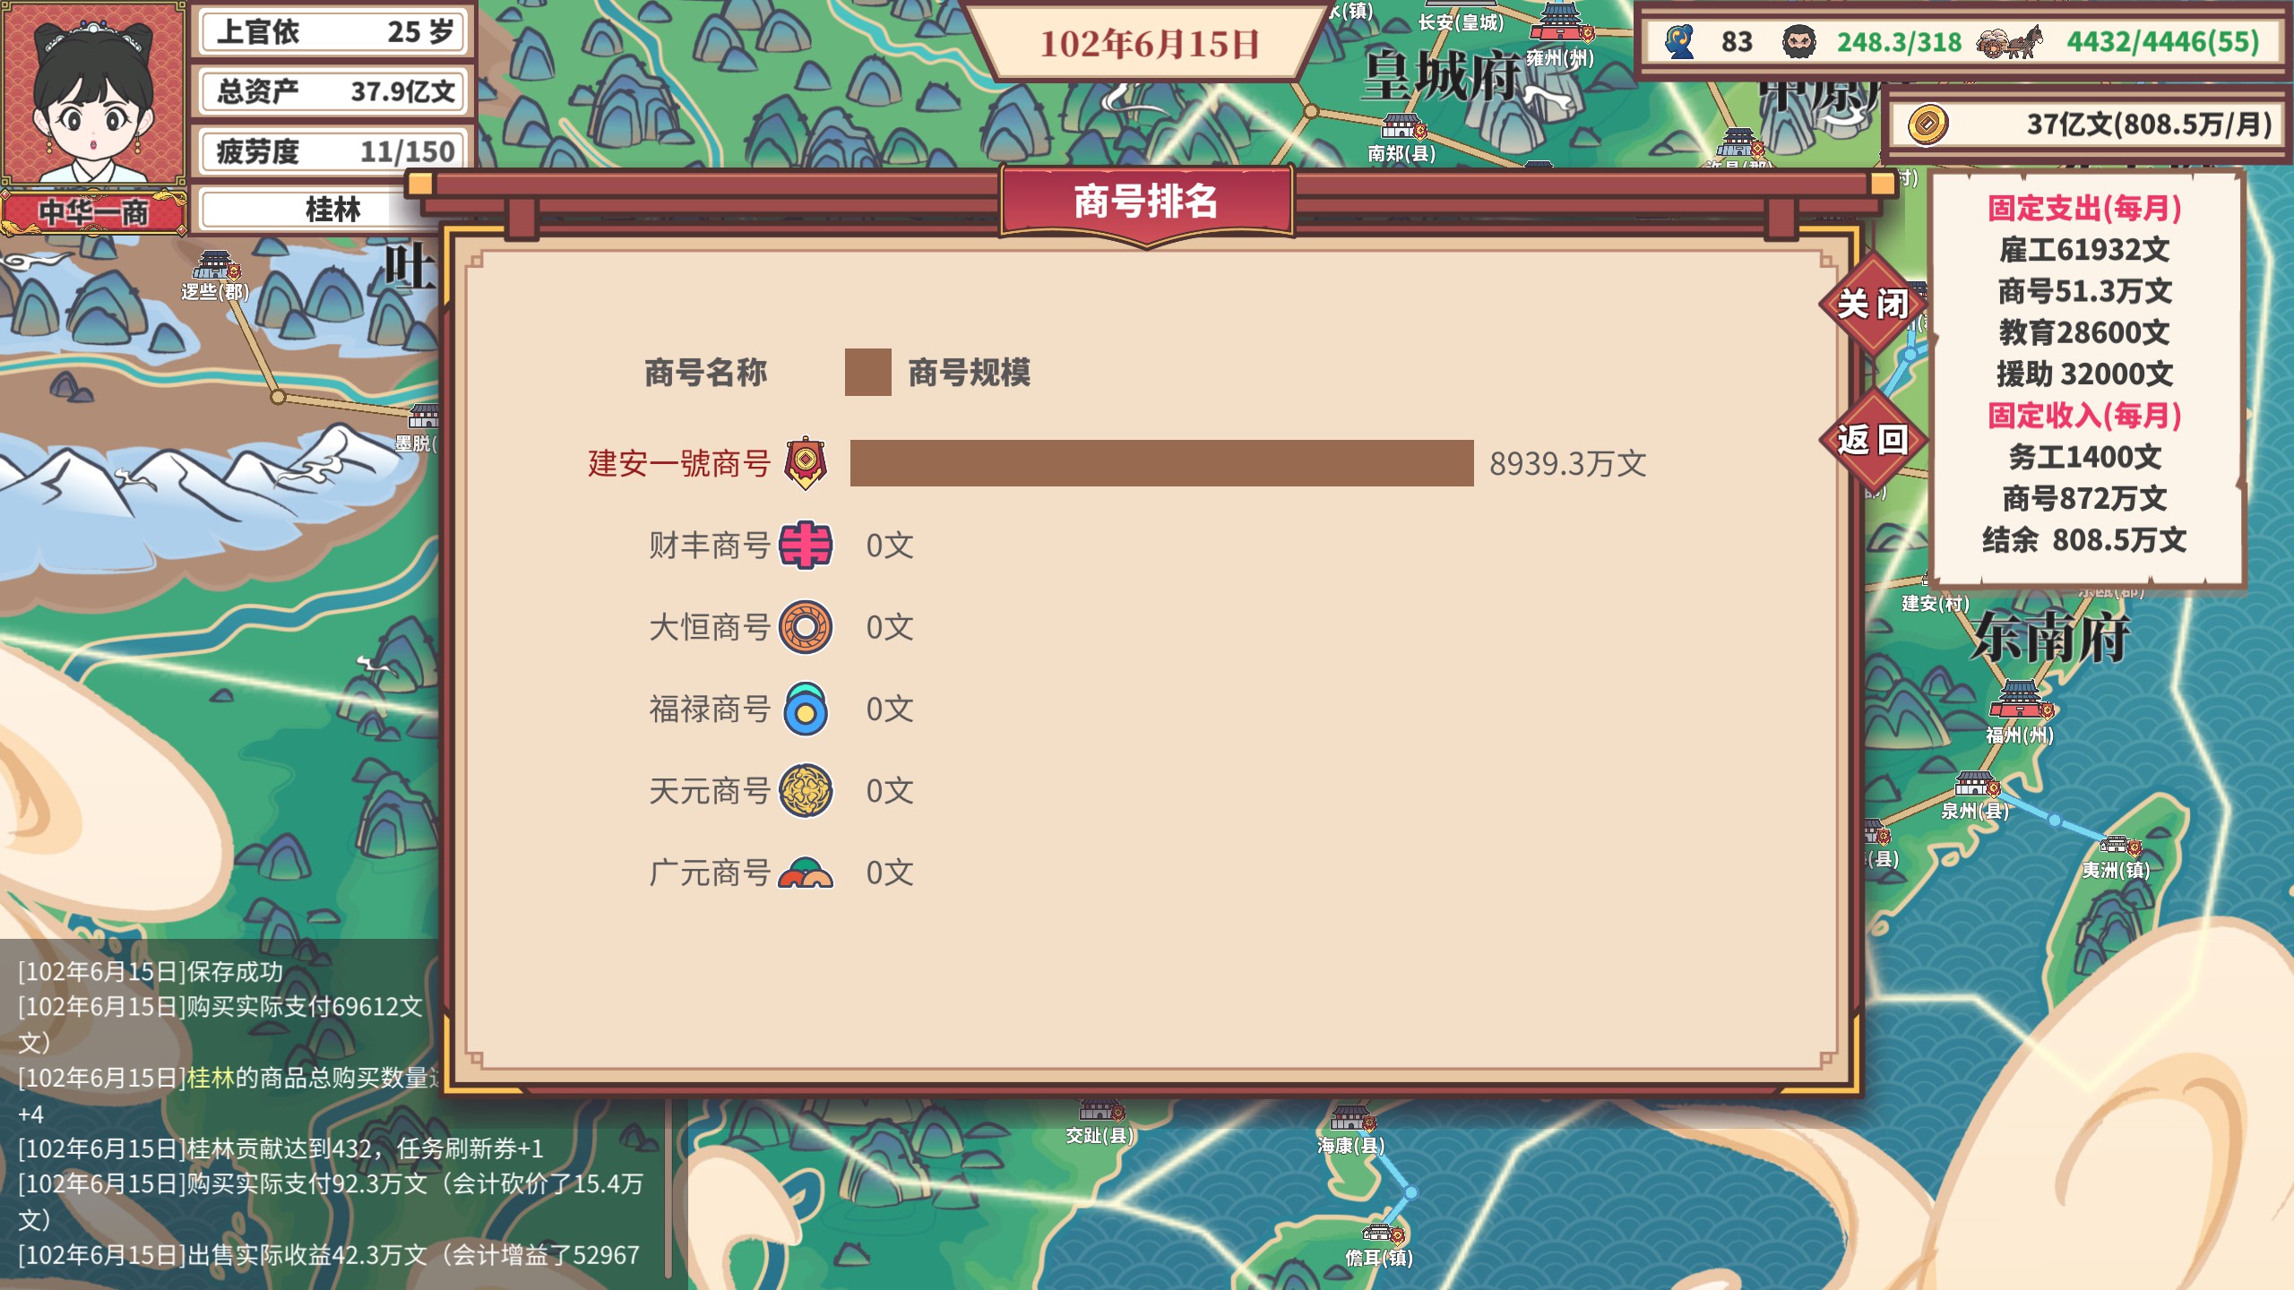Click the 福禄商号 blue circle emblem
This screenshot has width=2294, height=1290.
805,709
